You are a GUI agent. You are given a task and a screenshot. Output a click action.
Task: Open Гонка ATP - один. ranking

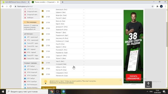33,43
